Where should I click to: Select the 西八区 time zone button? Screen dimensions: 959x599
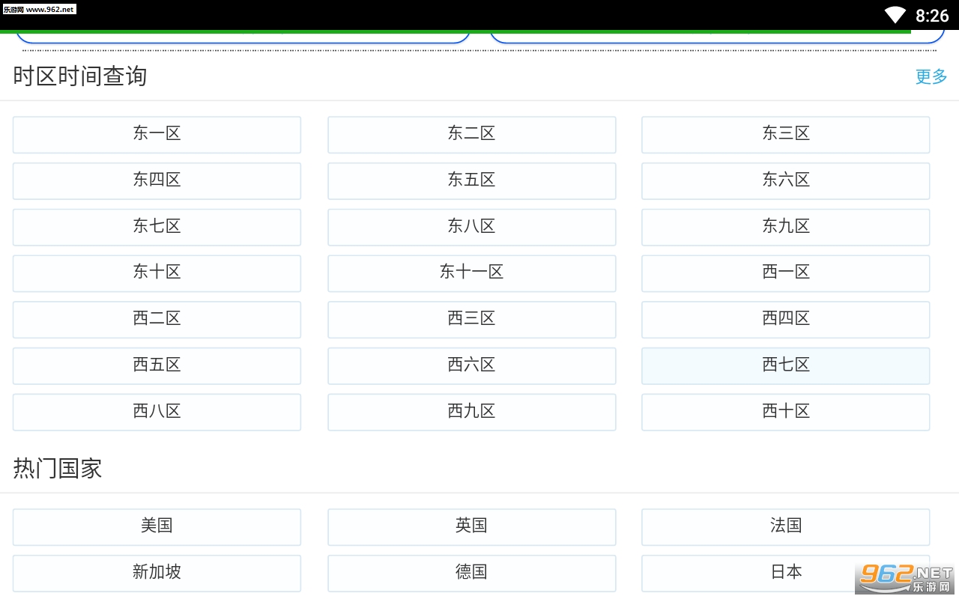(x=157, y=412)
